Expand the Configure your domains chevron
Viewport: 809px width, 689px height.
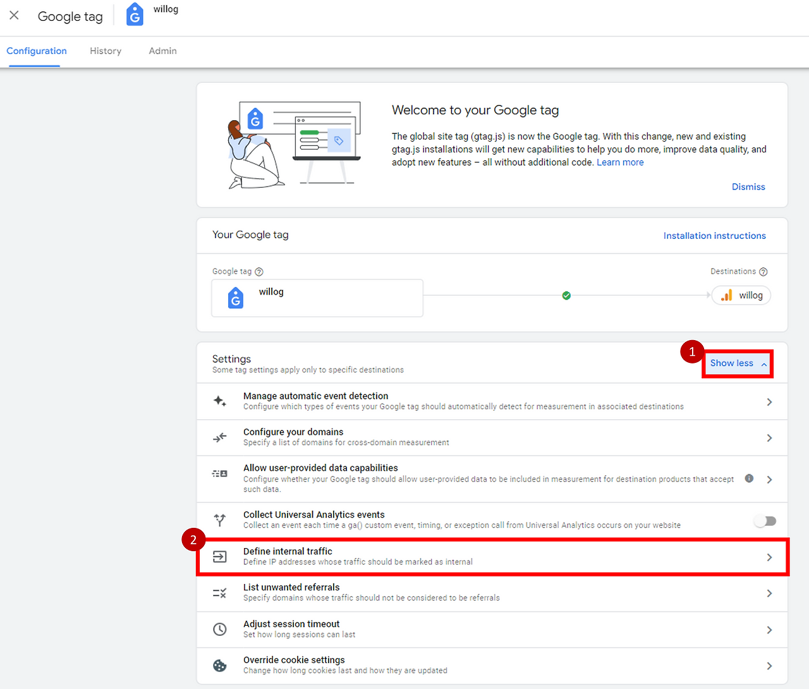769,438
